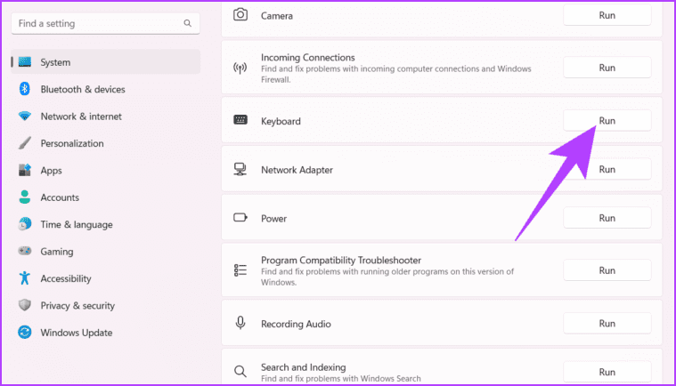Click the paintbrush icon beside Personalization
This screenshot has height=386, width=676.
tap(25, 143)
